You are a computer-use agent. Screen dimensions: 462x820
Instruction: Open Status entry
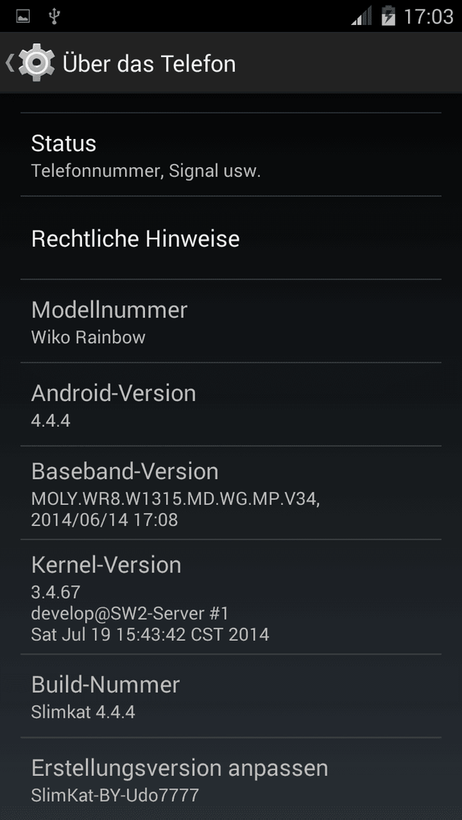[231, 155]
